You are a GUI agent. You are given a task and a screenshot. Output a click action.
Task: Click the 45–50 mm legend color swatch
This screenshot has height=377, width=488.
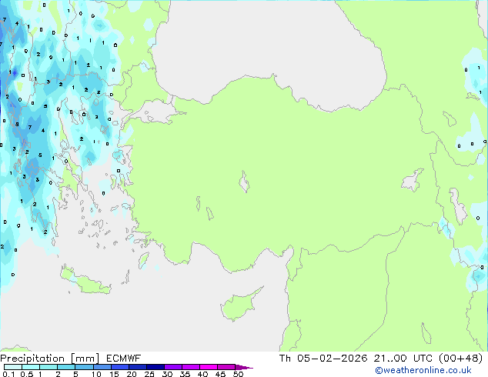click(226, 367)
